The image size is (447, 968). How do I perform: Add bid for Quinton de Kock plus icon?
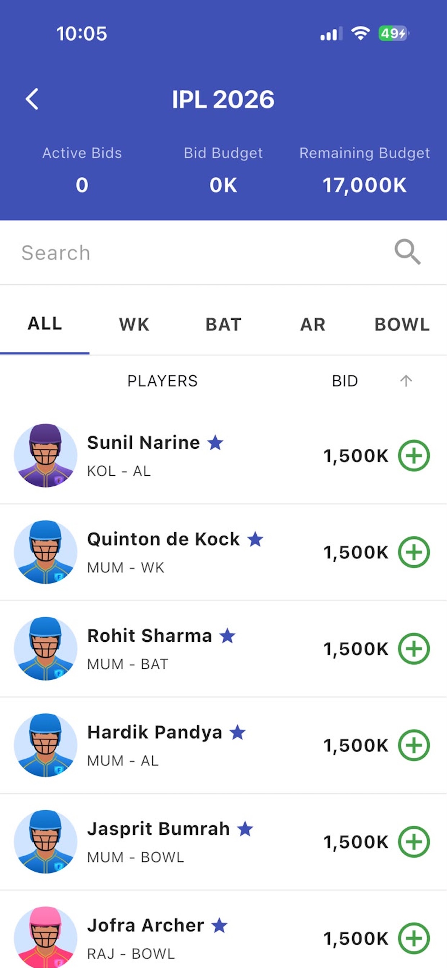(414, 552)
